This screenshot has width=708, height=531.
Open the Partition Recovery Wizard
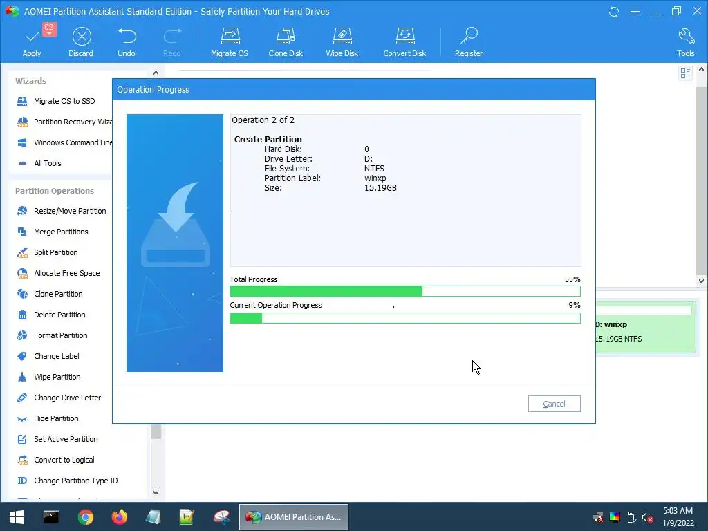(64, 122)
